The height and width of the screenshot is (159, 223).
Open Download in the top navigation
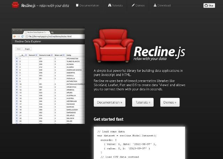click(x=162, y=6)
